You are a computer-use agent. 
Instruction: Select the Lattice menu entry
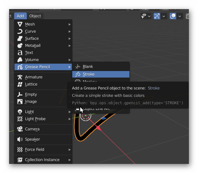tap(43, 84)
